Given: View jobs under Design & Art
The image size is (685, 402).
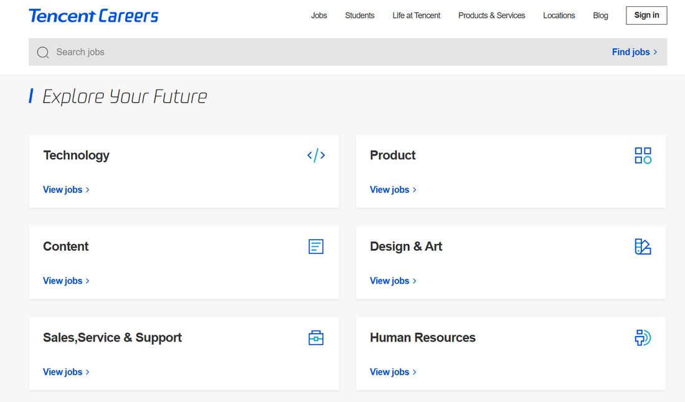Looking at the screenshot, I should [393, 281].
